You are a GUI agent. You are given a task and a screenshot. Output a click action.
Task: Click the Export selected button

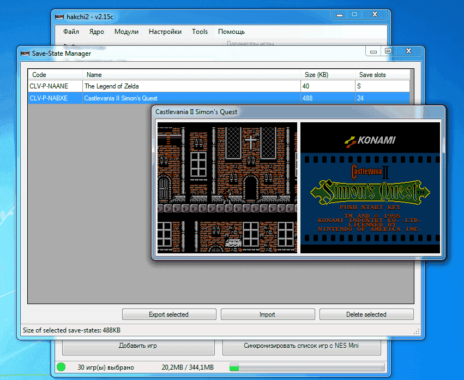pyautogui.click(x=169, y=314)
